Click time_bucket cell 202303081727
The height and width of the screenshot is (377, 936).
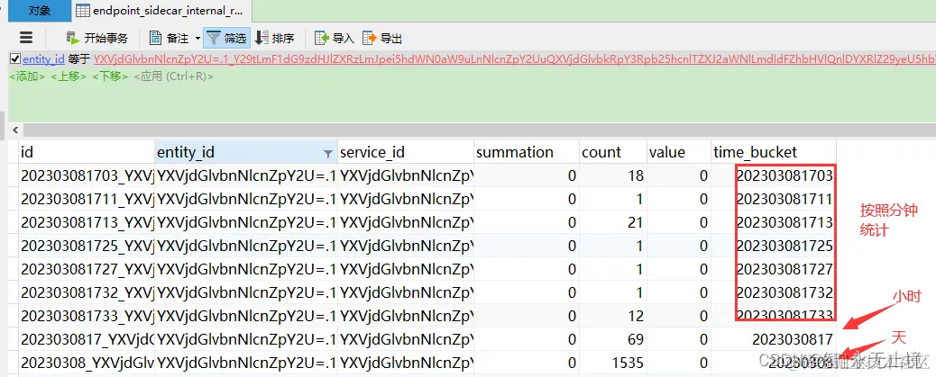(775, 269)
